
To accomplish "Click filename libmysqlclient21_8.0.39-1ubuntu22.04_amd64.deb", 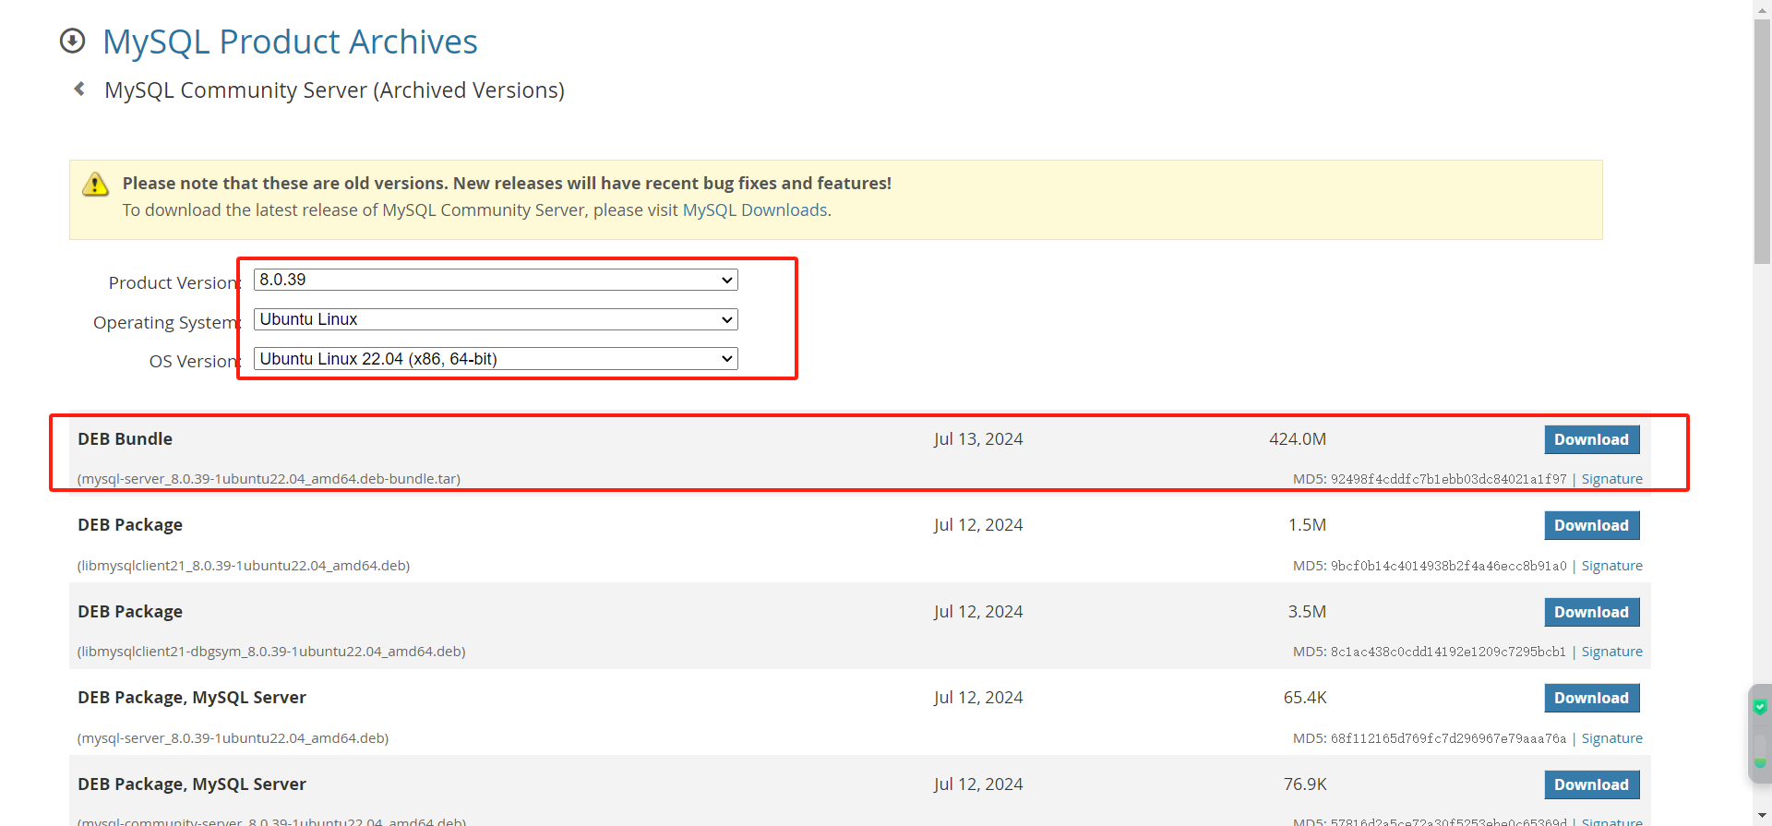I will [244, 566].
